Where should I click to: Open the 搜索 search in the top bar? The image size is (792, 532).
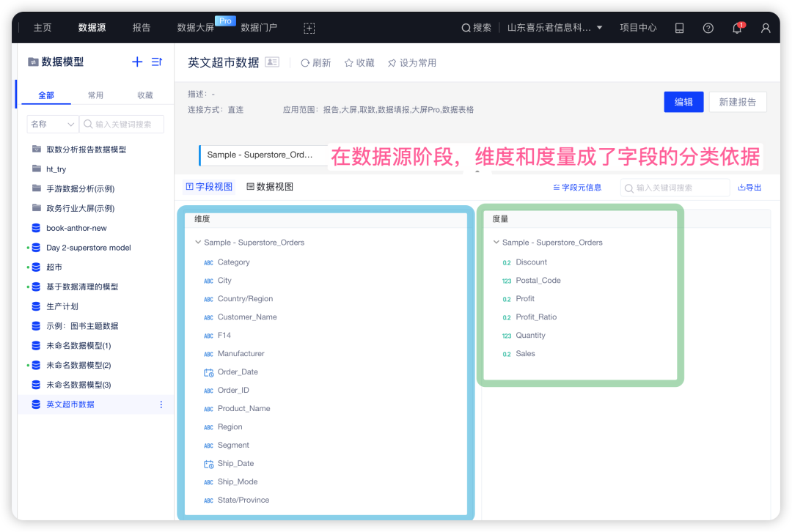click(478, 26)
